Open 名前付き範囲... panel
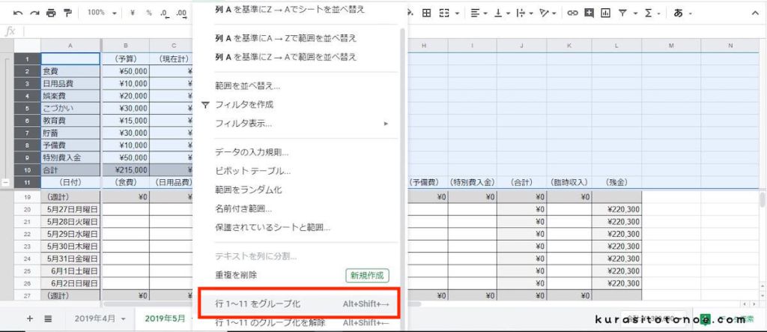Screen dimensions: 767x332 coord(243,208)
